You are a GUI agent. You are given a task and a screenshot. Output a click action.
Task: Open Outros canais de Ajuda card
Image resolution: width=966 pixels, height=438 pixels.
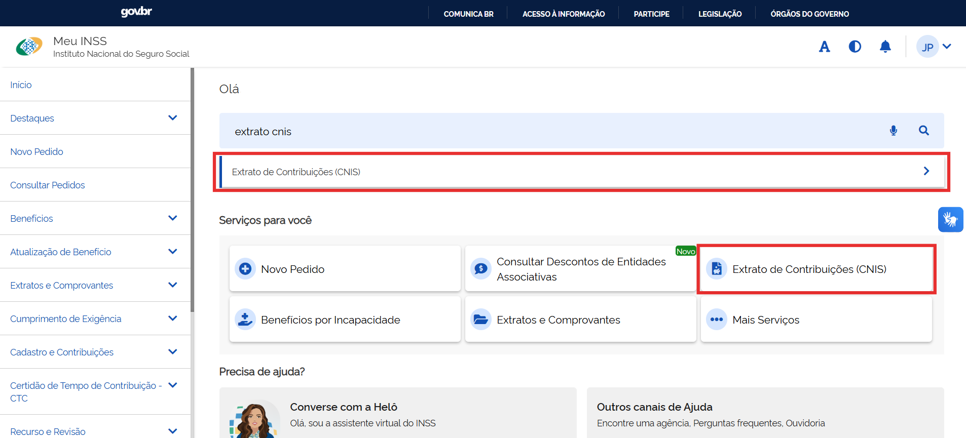click(765, 413)
